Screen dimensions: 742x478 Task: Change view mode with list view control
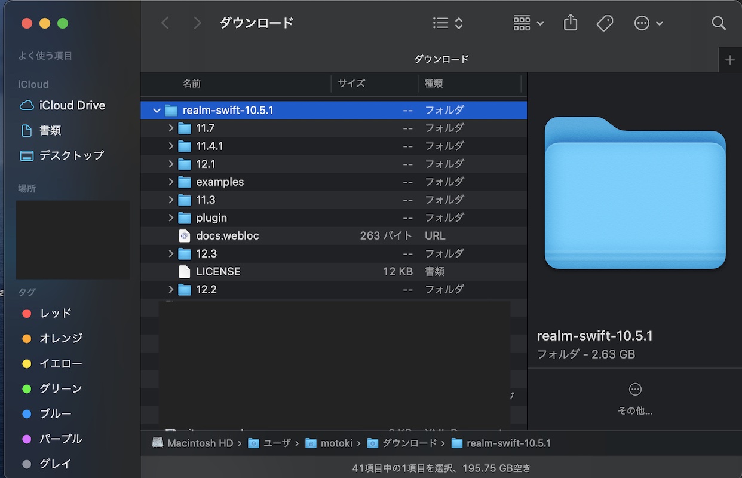pos(447,23)
